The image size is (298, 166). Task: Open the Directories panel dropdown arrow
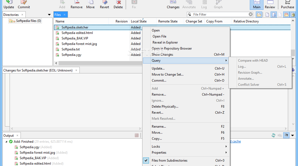coord(49,15)
